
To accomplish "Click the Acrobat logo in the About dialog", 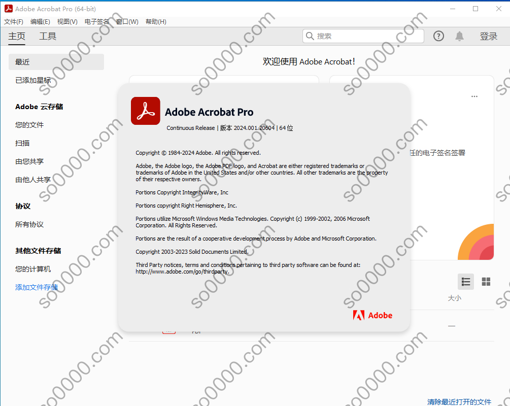I will click(146, 111).
